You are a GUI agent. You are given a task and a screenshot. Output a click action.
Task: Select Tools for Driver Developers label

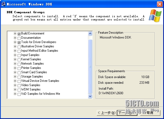39,42
